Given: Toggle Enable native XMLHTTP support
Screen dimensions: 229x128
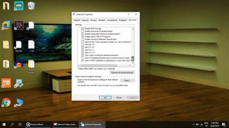Looking at the screenshot, I should (x=83, y=37).
